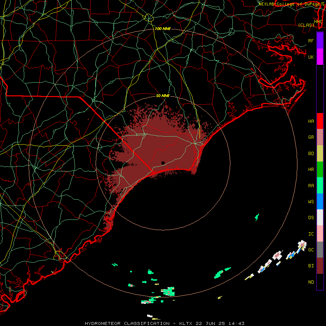This screenshot has width=326, height=326.
Task: Click the mint green RA legend swatch
Action: (320, 185)
